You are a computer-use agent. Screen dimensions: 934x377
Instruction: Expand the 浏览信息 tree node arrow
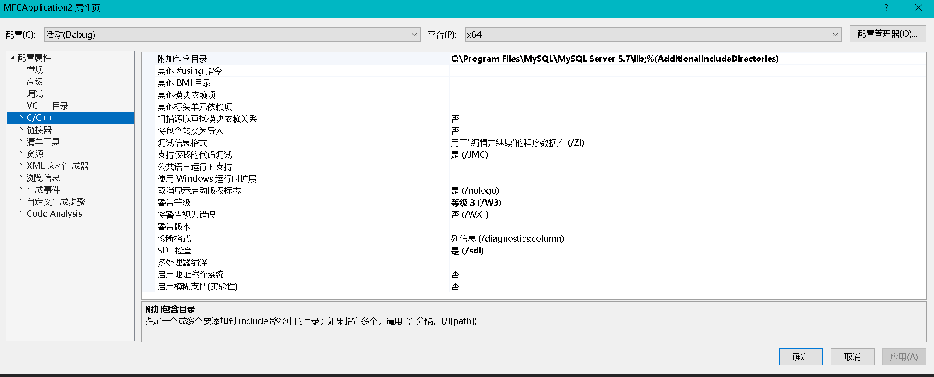pos(21,178)
